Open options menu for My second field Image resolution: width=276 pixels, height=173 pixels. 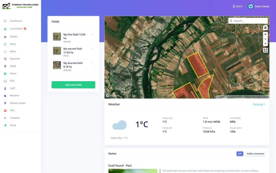click(x=92, y=49)
